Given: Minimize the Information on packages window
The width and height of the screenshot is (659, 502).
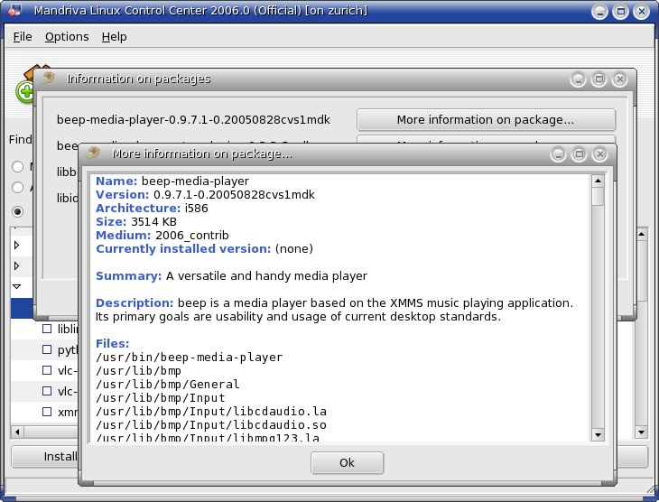Looking at the screenshot, I should coord(579,79).
